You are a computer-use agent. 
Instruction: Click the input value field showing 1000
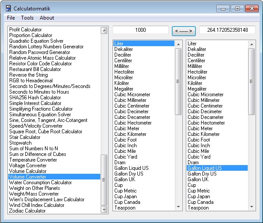click(x=140, y=30)
